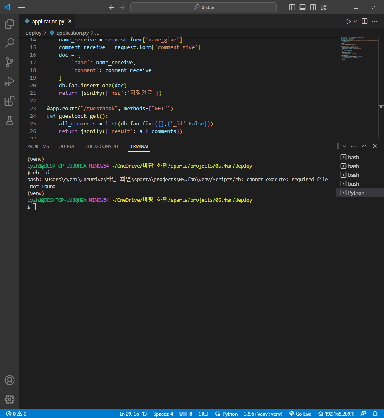Click the breadcrumb ellipsis segment
The height and width of the screenshot is (418, 384).
pyautogui.click(x=97, y=33)
